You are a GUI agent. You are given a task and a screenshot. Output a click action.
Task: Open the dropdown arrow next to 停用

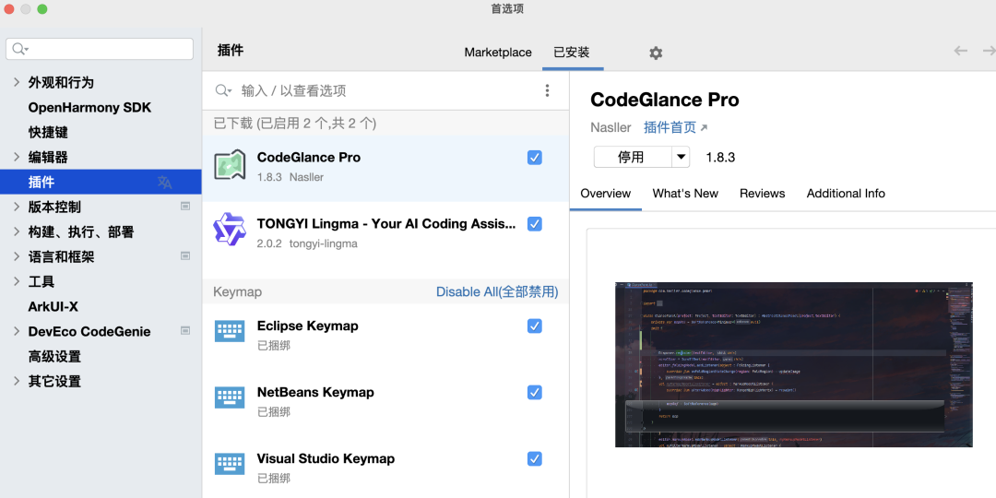click(x=681, y=157)
